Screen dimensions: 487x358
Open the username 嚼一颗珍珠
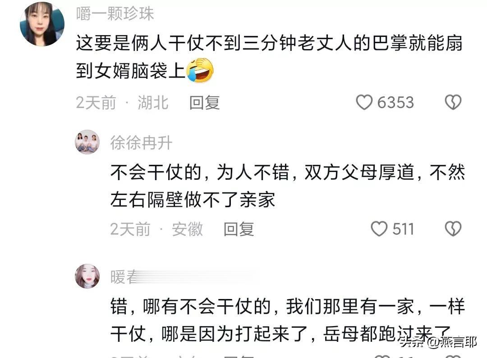(115, 14)
